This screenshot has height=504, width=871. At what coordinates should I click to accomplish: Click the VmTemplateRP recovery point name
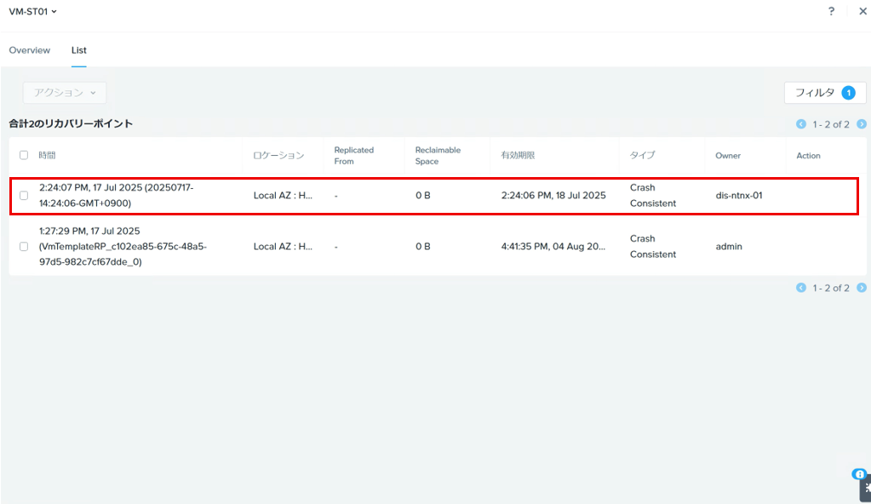(123, 254)
